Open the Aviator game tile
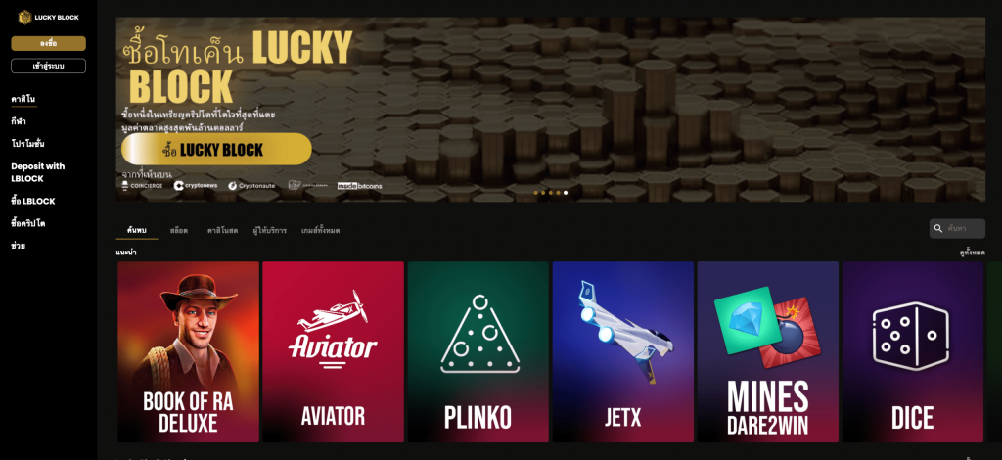Screen dimensions: 1002x460 tap(333, 351)
